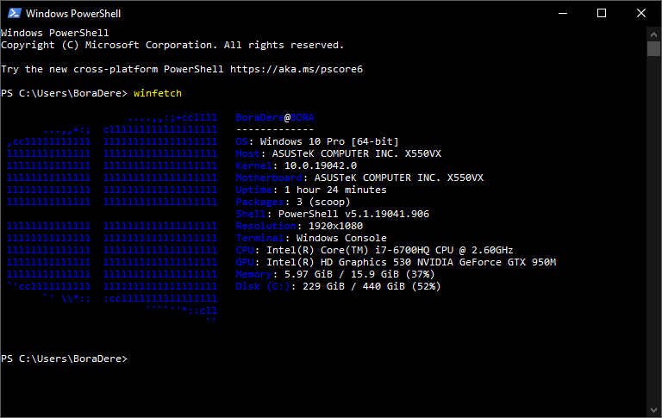Click the vertical scrollbar thumb
The width and height of the screenshot is (662, 418).
[653, 48]
